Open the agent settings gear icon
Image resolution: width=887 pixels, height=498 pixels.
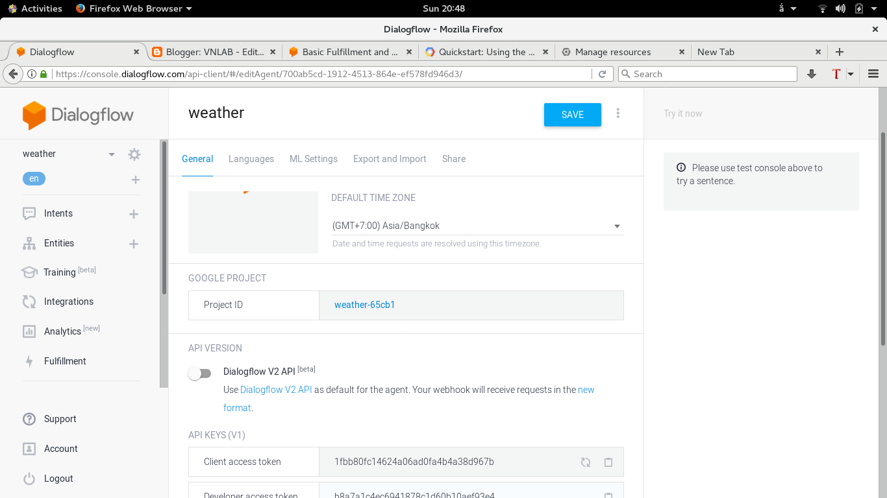pos(134,154)
